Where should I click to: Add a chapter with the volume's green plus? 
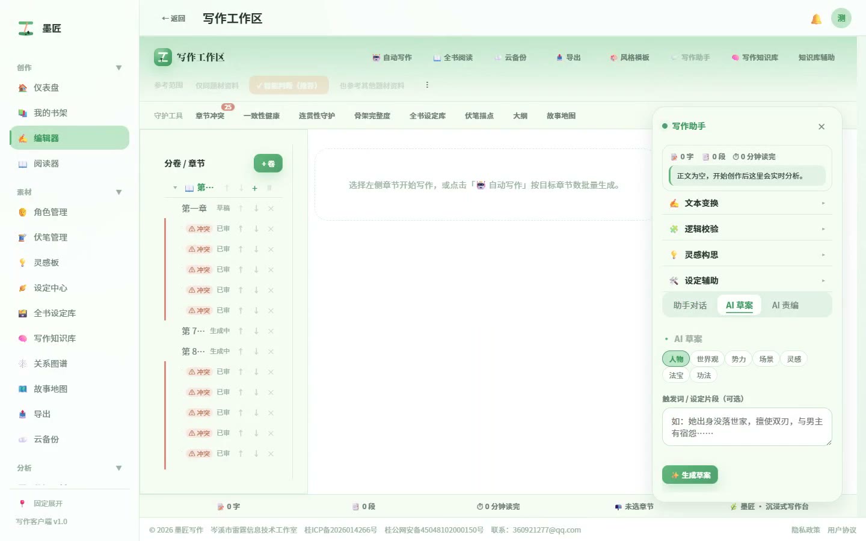255,188
